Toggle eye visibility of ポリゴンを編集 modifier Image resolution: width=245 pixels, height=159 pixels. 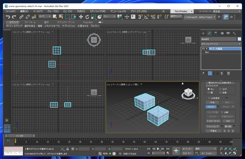[203, 49]
